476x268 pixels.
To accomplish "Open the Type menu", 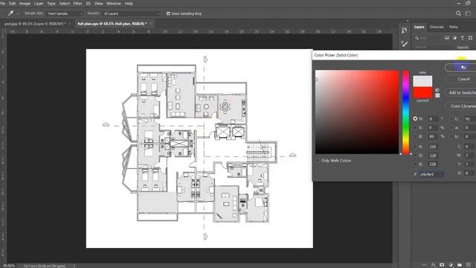I will coord(51,3).
